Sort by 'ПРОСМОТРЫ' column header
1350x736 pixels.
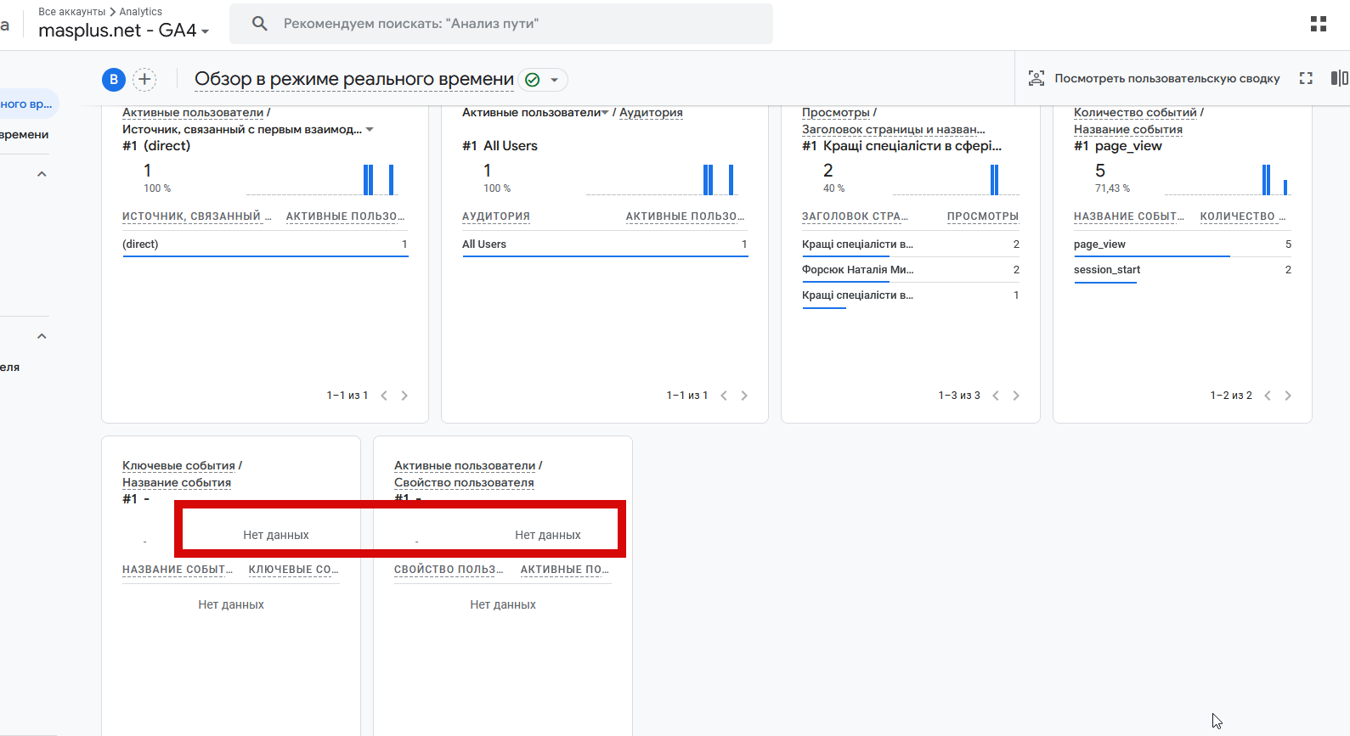(983, 216)
